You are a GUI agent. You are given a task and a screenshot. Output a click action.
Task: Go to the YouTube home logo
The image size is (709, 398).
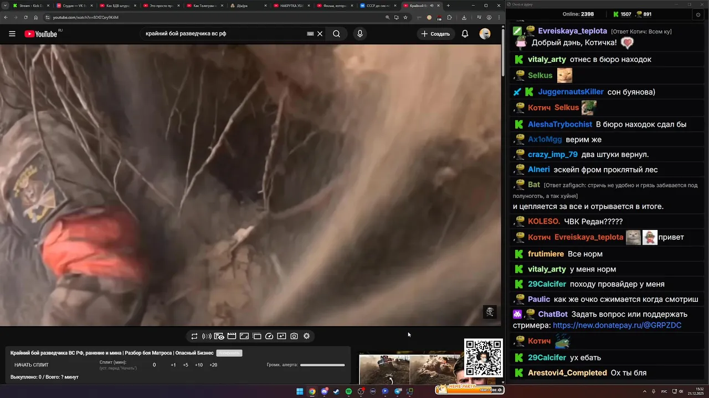[40, 34]
